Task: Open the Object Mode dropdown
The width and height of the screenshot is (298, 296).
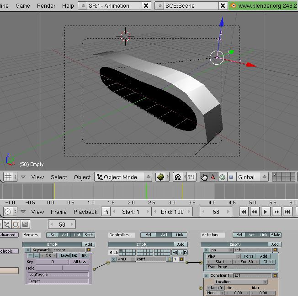Action: 123,177
